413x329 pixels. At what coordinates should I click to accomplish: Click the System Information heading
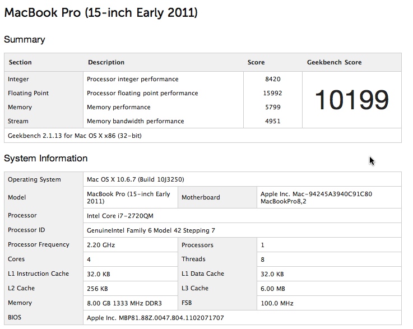[x=46, y=158]
